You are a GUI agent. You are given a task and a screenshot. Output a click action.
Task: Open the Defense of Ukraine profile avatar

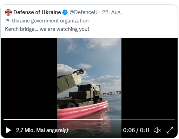click(x=8, y=12)
